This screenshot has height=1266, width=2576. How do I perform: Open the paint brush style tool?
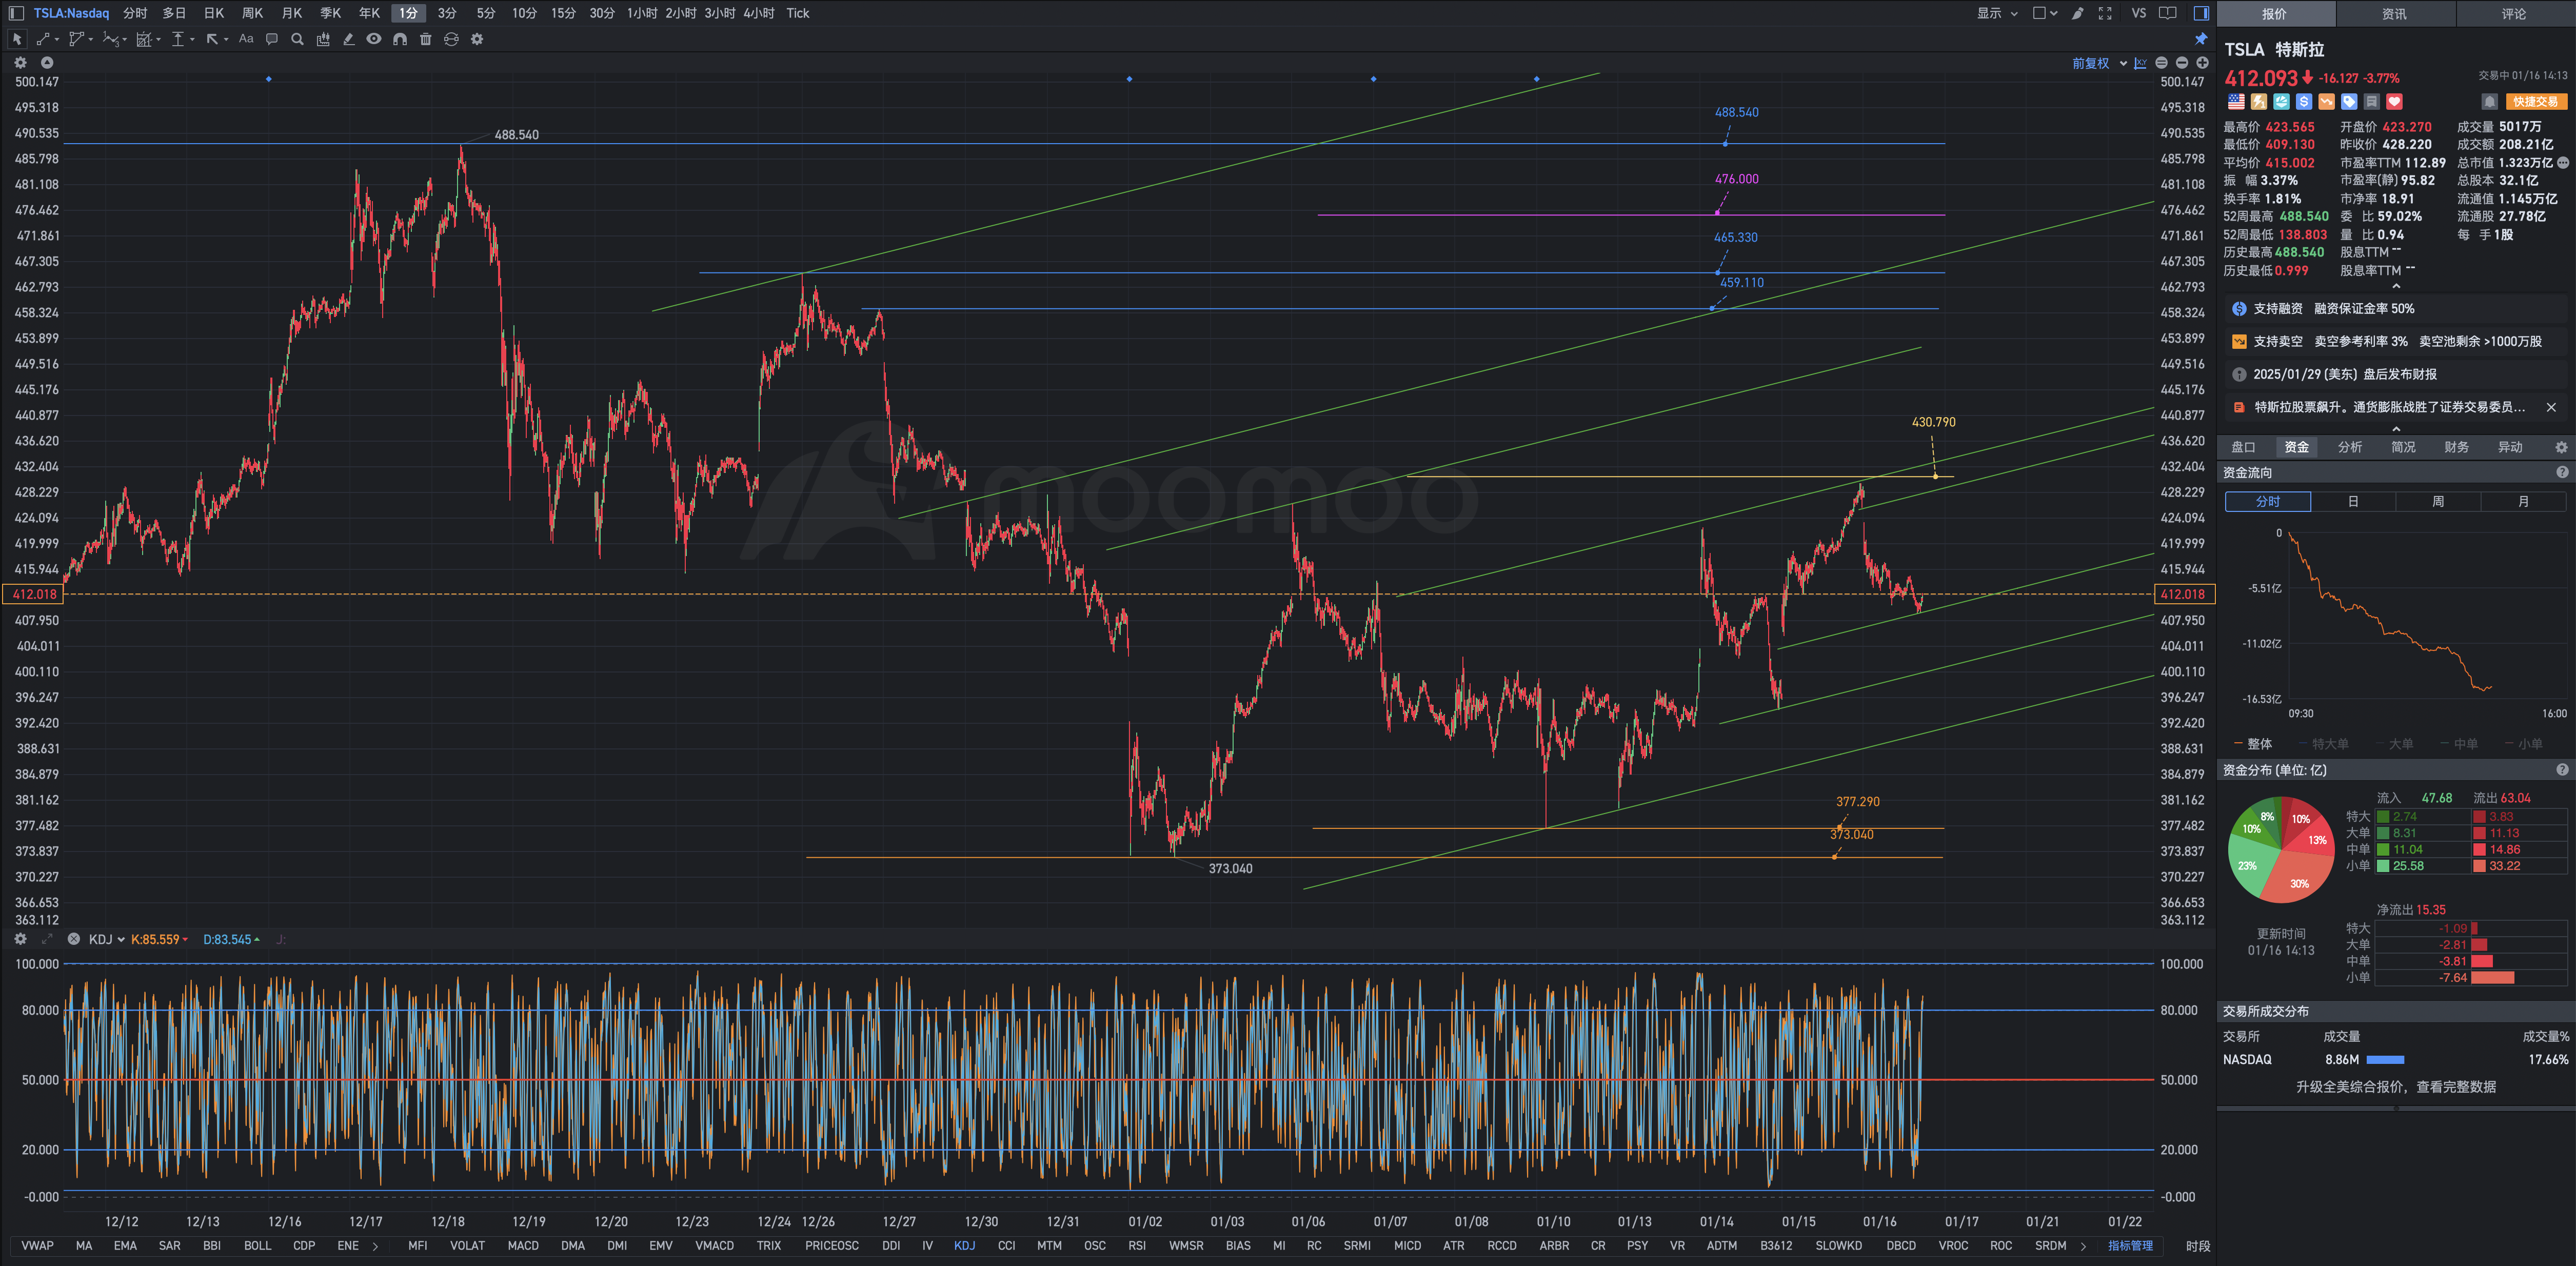2077,13
